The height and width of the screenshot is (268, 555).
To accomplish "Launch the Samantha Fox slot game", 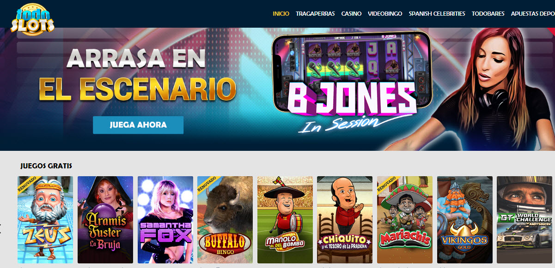I will [x=165, y=220].
